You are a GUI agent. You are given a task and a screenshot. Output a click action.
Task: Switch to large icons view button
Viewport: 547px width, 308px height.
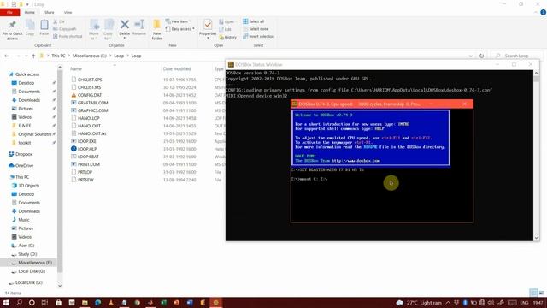(541, 293)
